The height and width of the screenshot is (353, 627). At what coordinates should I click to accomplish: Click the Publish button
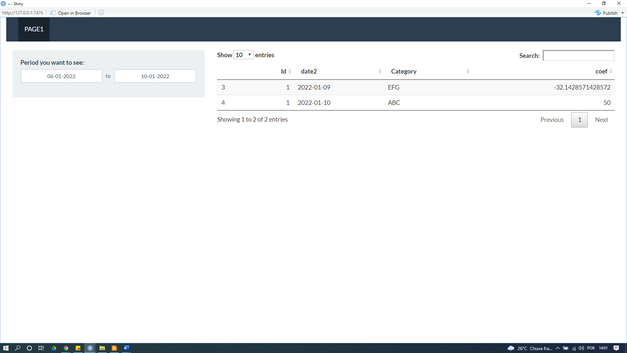pyautogui.click(x=606, y=13)
